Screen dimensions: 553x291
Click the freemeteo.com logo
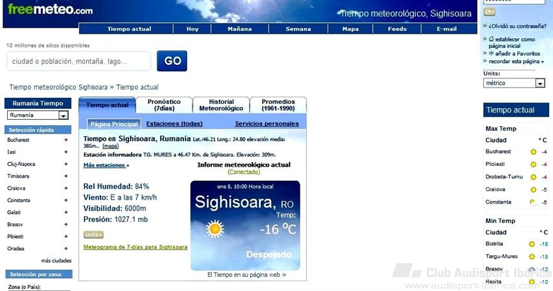pos(50,9)
